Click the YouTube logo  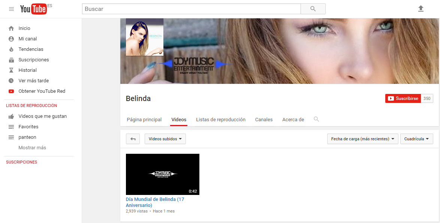click(33, 9)
